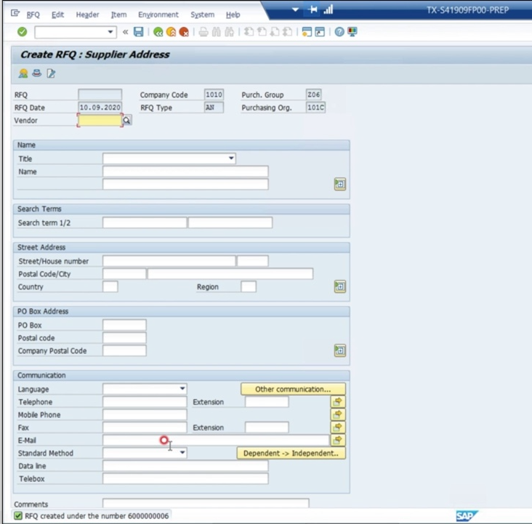This screenshot has width=532, height=524.
Task: Click the Find Next binoculars icon
Action: point(230,32)
